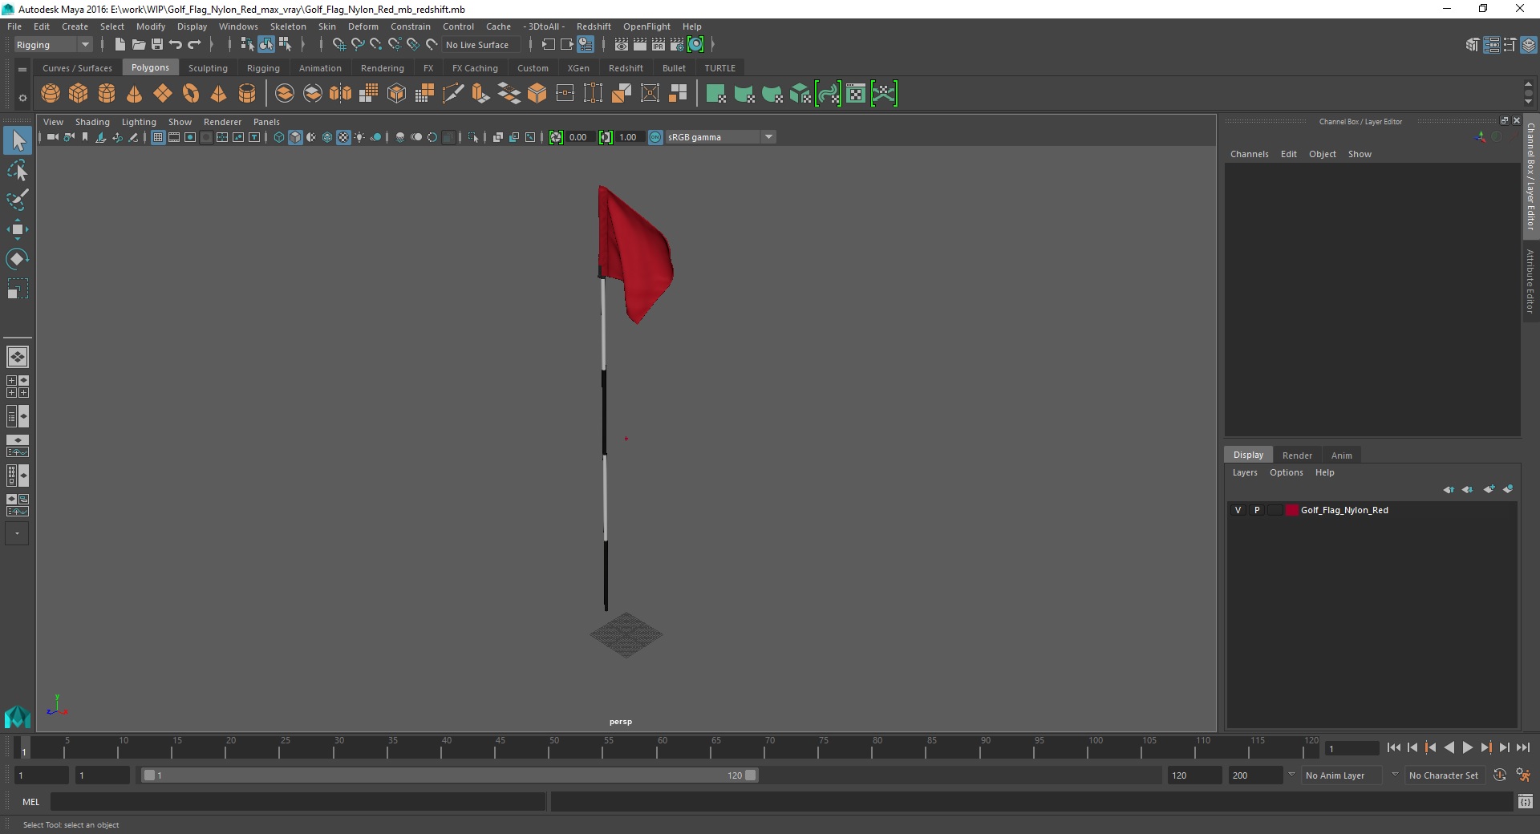Toggle color management ON button
Viewport: 1540px width, 834px height.
pyautogui.click(x=655, y=137)
